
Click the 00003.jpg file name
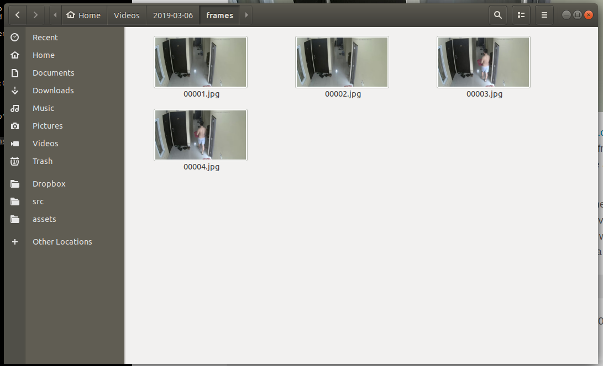(x=485, y=94)
